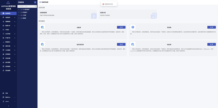218x108 pixels.
Task: Click the 数据分析 chart icon
Action: [x=3, y=26]
